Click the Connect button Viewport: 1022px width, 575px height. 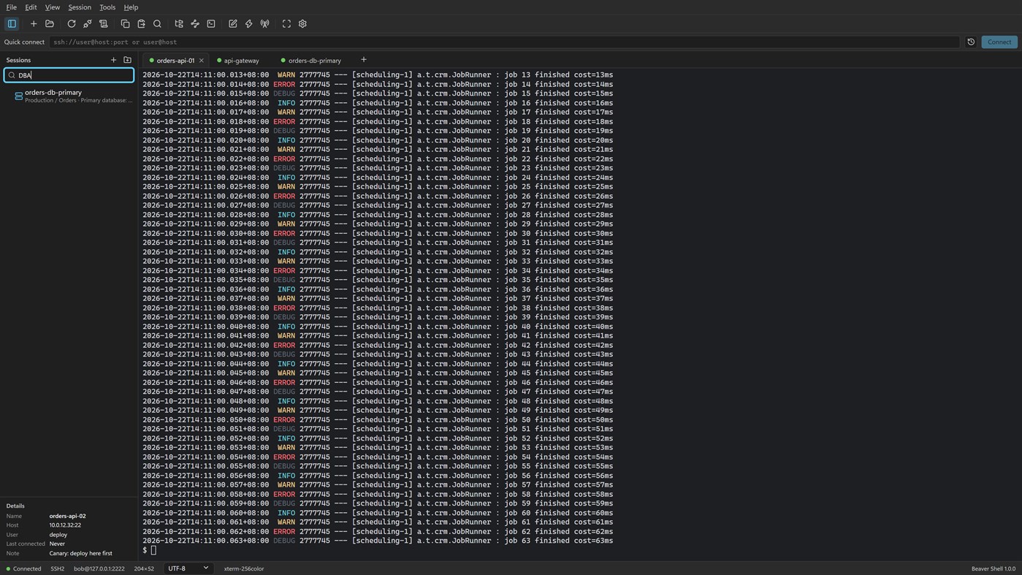[999, 42]
